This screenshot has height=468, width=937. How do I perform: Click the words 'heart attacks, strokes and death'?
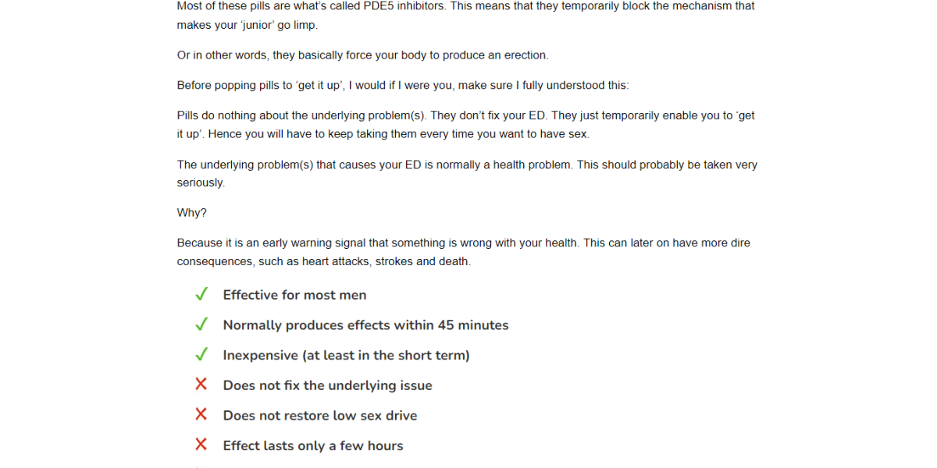point(385,261)
